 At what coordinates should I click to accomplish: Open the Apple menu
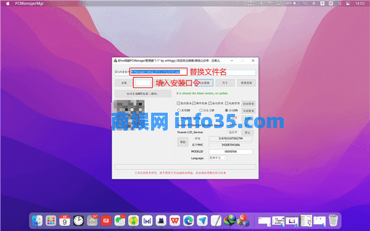coord(7,3)
